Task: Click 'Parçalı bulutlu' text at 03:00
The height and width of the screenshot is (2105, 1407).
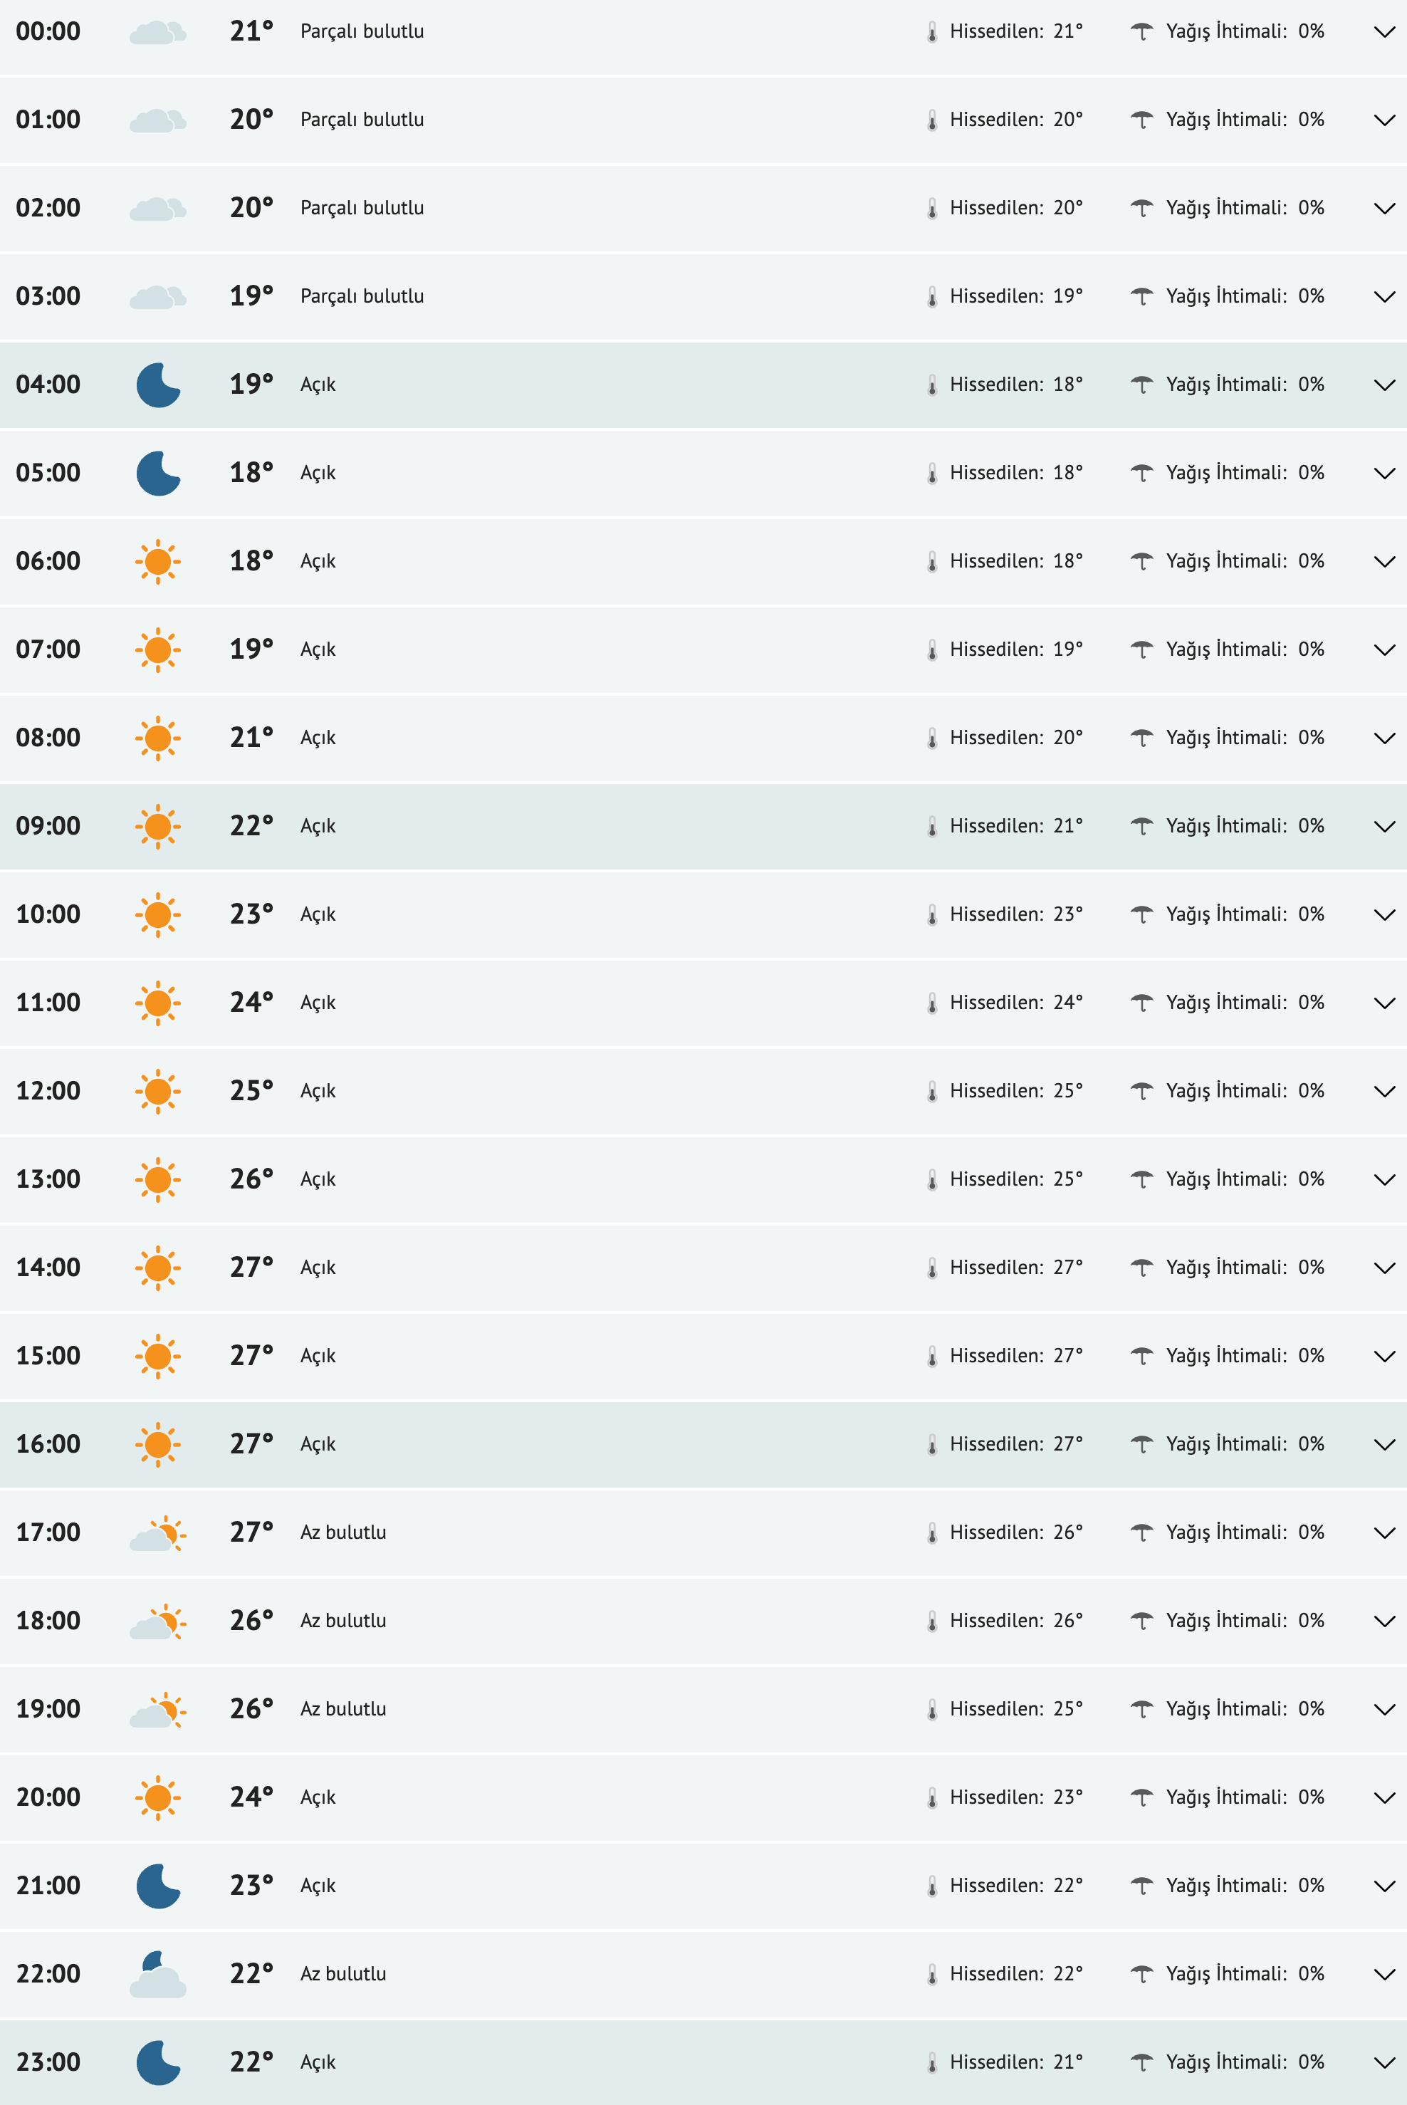Action: point(362,296)
